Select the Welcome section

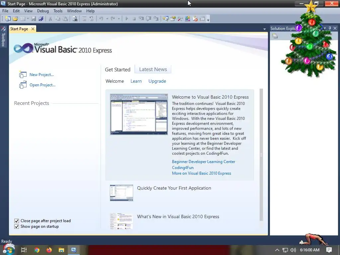[x=115, y=81]
